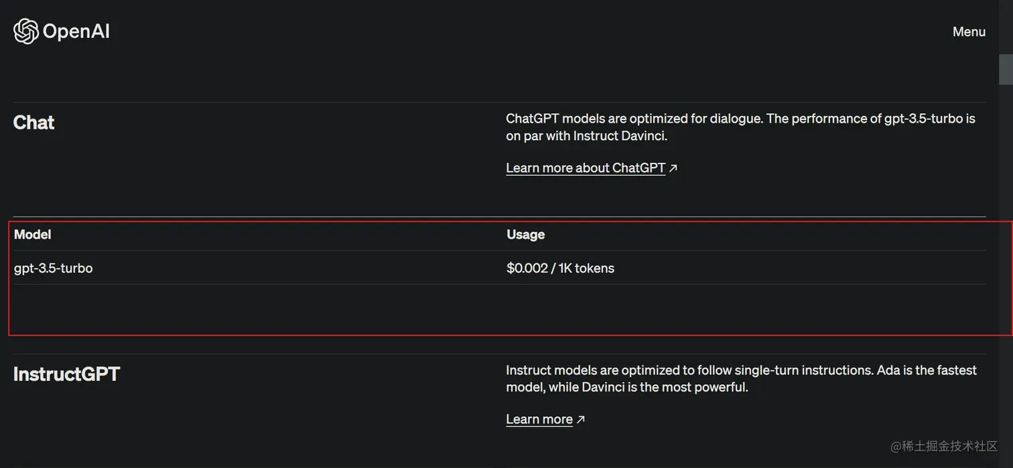Click the Usage column header
Image resolution: width=1013 pixels, height=468 pixels.
pyautogui.click(x=525, y=234)
